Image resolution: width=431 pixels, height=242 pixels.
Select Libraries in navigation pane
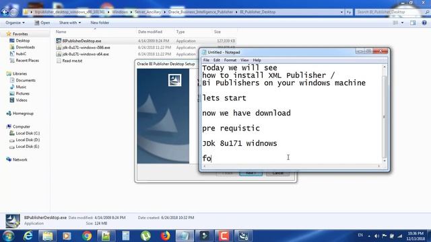coord(20,74)
